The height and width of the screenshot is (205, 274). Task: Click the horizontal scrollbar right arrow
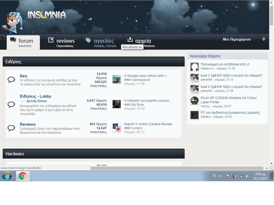coord(267,168)
